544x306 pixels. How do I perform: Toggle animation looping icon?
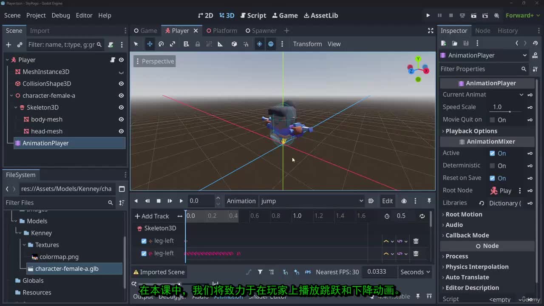pyautogui.click(x=422, y=216)
